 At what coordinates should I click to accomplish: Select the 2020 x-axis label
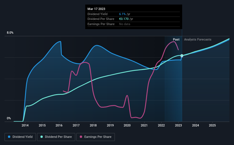pyautogui.click(x=127, y=125)
